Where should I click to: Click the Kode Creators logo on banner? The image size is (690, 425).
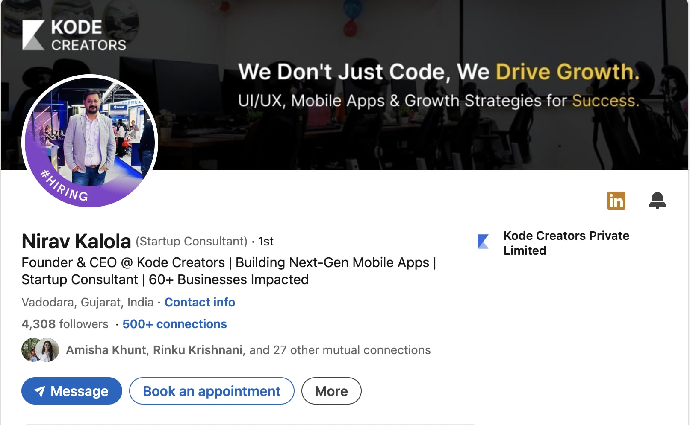click(74, 35)
